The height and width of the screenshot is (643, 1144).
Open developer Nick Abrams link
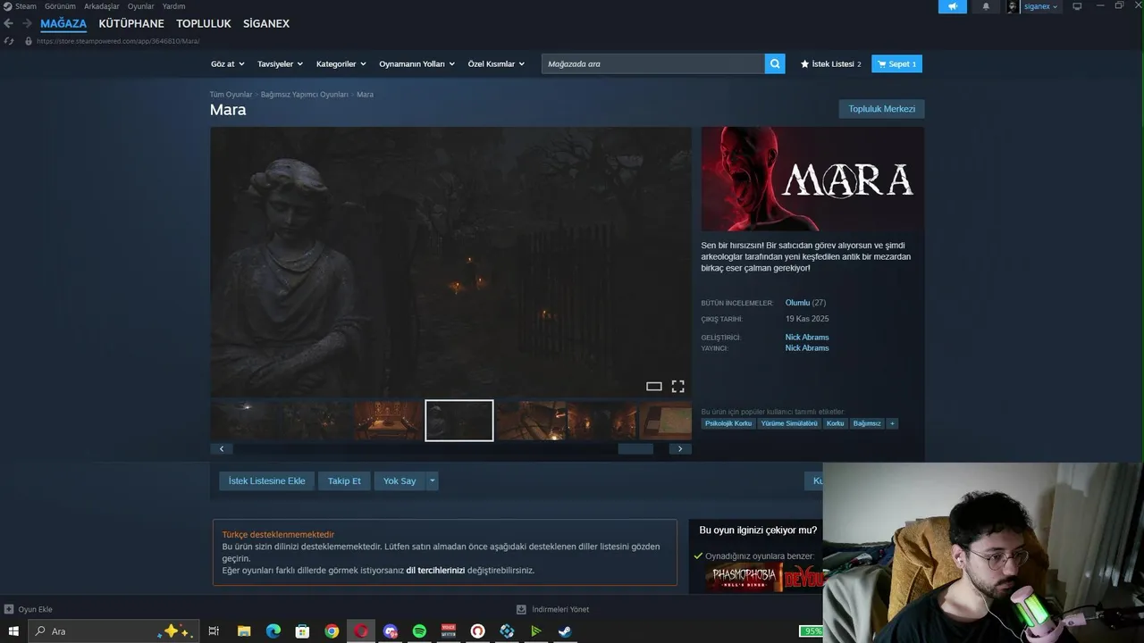coord(807,338)
